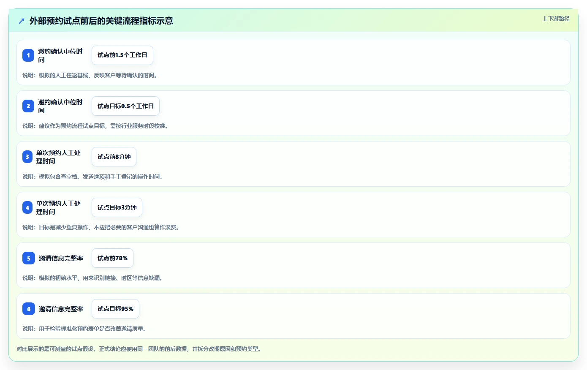The image size is (587, 370).
Task: Click the arrow icon beside the panel title
Action: pyautogui.click(x=22, y=21)
